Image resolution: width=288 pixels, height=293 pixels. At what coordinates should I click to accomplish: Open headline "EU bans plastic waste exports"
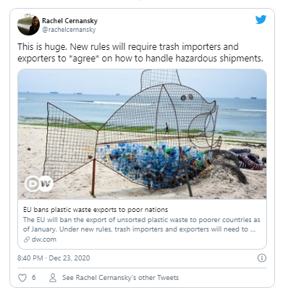pyautogui.click(x=96, y=210)
